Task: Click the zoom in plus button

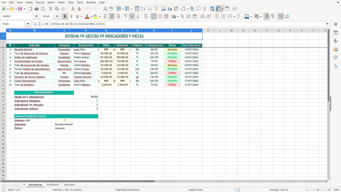Action: 330,190
